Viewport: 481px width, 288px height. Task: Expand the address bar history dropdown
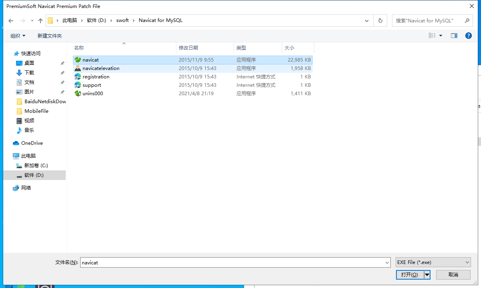pyautogui.click(x=367, y=20)
